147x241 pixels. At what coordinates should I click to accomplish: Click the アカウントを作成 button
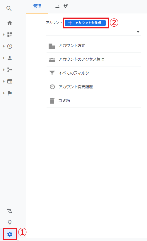tap(85, 23)
